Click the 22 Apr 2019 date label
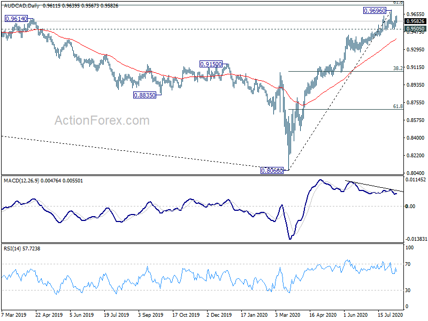428x321 pixels. click(x=49, y=315)
